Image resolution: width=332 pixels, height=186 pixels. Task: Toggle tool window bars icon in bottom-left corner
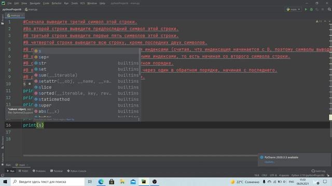(x=2, y=175)
